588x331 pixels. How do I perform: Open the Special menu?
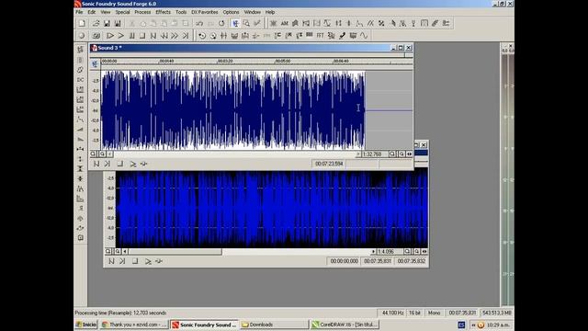point(122,12)
